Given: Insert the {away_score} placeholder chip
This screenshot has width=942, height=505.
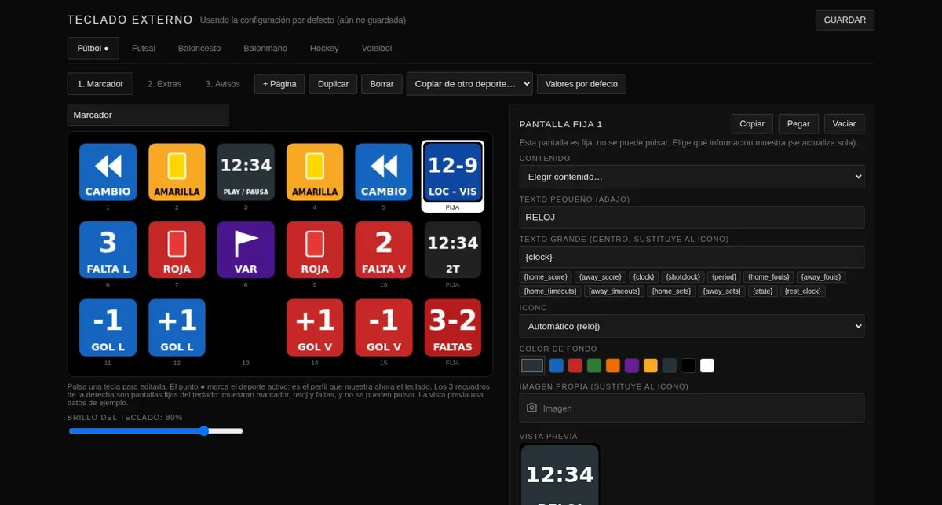Looking at the screenshot, I should pyautogui.click(x=600, y=277).
